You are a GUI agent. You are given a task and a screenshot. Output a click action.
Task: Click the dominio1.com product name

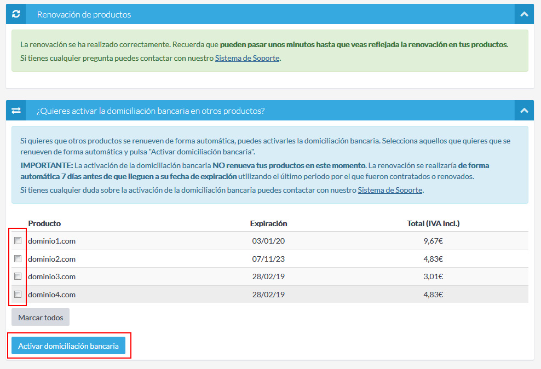(51, 241)
